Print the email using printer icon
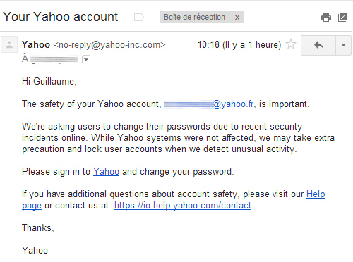Screen dimensions: 353x262 tap(326, 18)
